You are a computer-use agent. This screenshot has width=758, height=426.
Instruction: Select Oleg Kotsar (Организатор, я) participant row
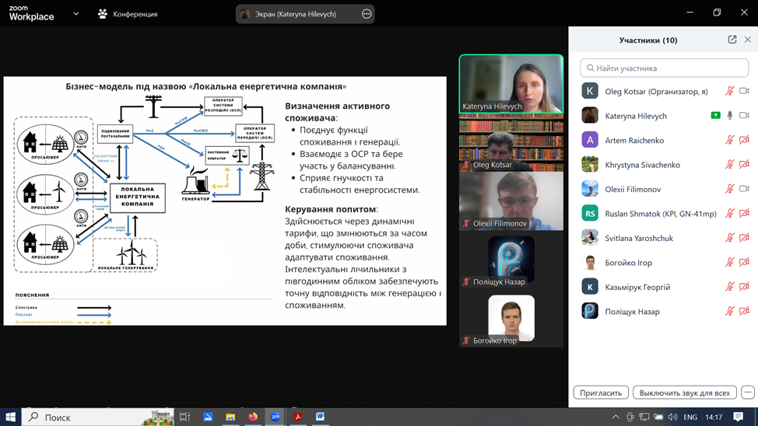tap(664, 91)
